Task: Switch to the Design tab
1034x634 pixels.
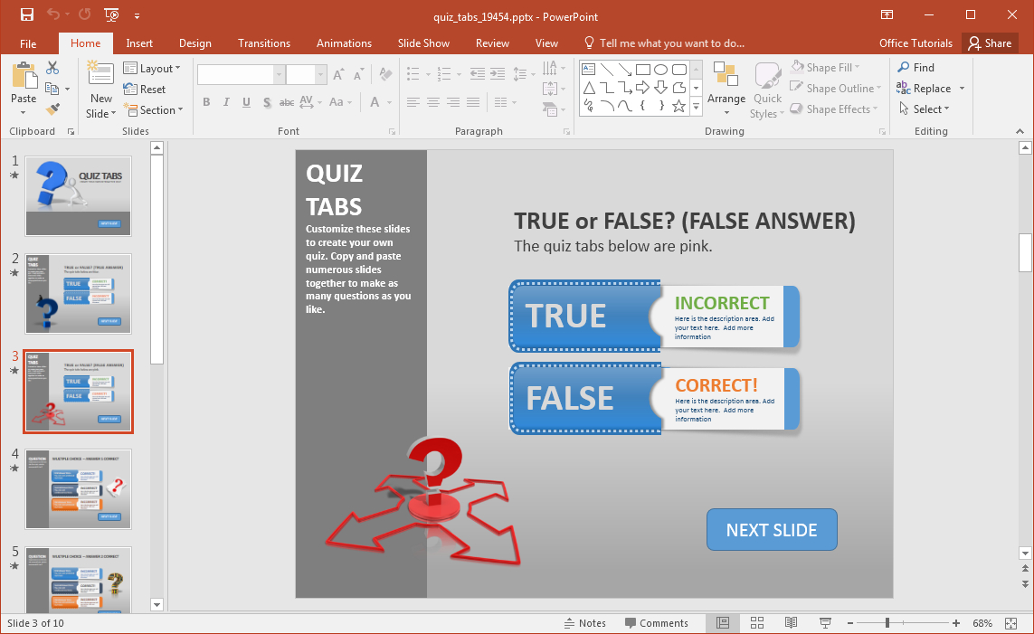Action: tap(195, 43)
